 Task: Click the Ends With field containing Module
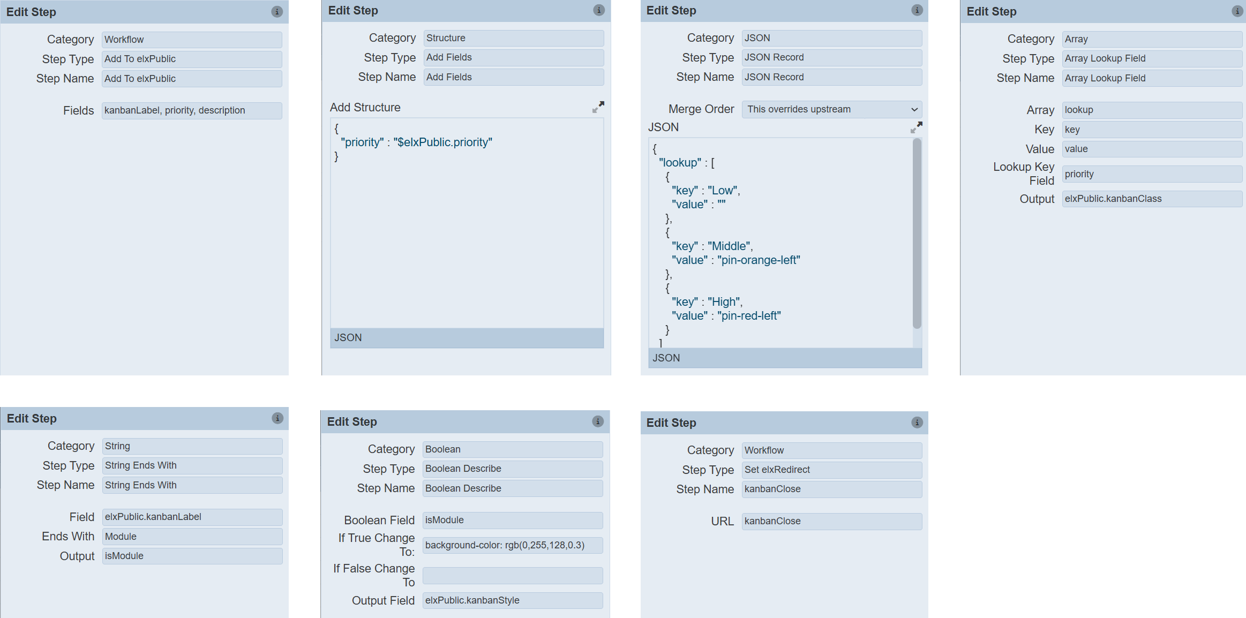[192, 537]
